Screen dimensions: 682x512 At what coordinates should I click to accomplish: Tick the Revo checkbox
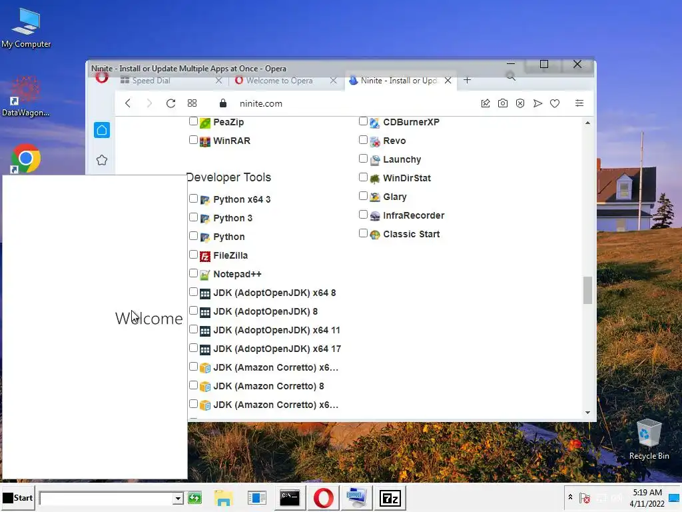(363, 140)
